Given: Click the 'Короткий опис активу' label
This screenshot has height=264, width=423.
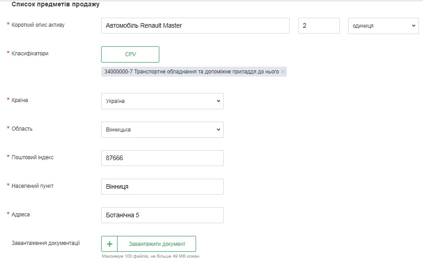Looking at the screenshot, I should (38, 25).
